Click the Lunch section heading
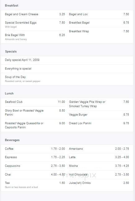Screen dimensions: 135x201 tap(9, 94)
